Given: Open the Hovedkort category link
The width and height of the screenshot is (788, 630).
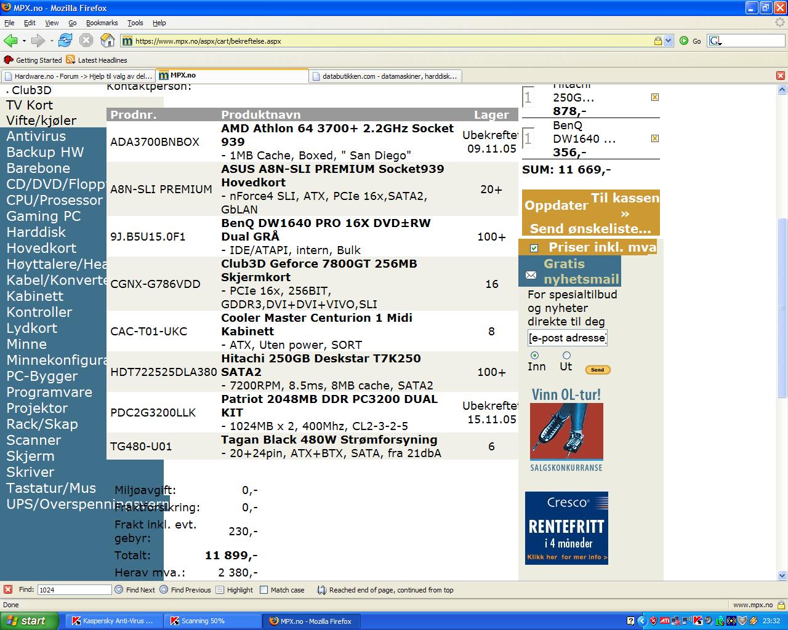Looking at the screenshot, I should (x=41, y=248).
